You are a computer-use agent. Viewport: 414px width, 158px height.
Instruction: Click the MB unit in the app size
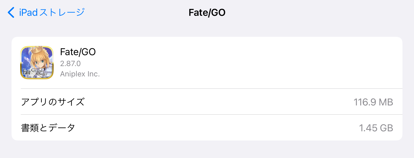point(385,102)
